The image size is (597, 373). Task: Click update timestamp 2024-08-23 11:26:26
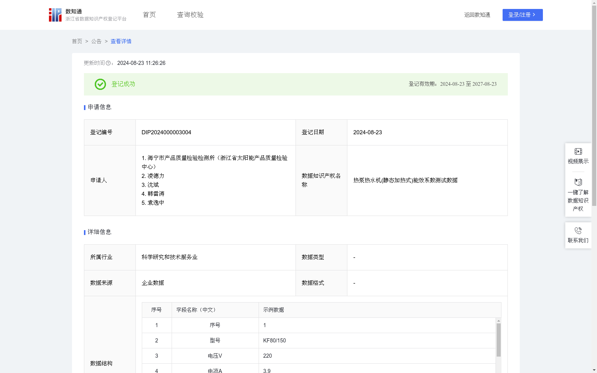[141, 63]
